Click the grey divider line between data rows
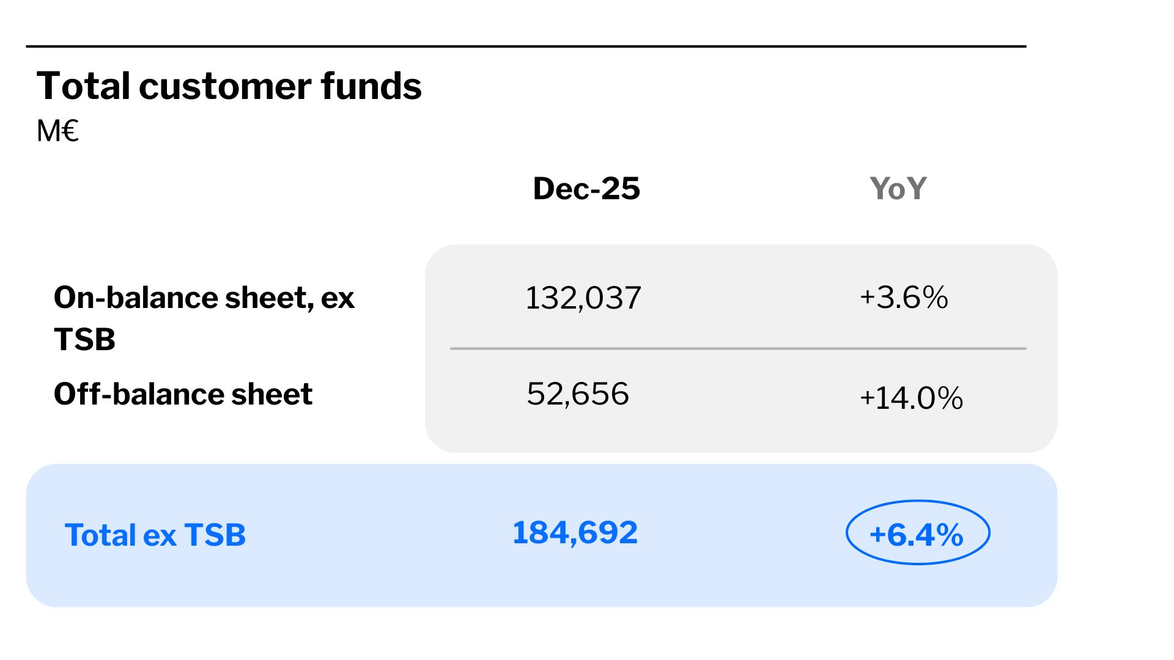The image size is (1174, 660). click(737, 348)
